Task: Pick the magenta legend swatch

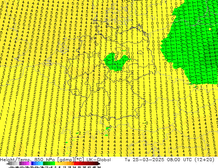Action: [28, 164]
